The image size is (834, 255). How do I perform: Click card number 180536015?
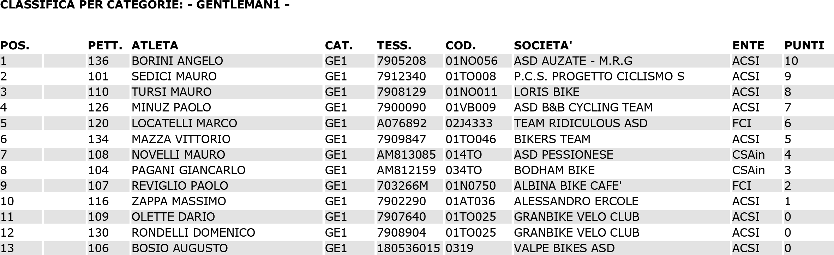409,248
